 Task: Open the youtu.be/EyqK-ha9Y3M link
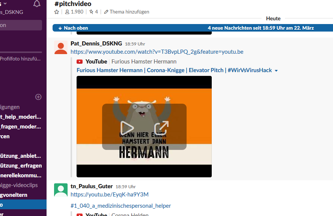tap(110, 195)
